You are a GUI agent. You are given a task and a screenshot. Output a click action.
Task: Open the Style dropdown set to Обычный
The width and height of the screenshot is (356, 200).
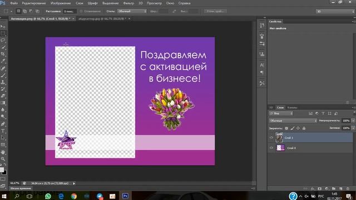[132, 11]
